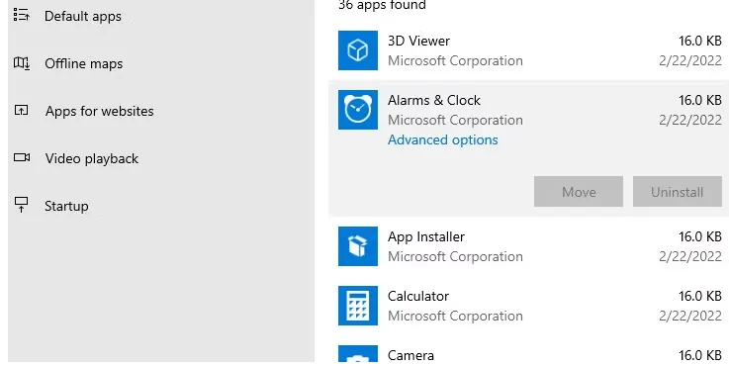Click the 3D Viewer cube icon
Image resolution: width=729 pixels, height=367 pixels.
click(358, 50)
